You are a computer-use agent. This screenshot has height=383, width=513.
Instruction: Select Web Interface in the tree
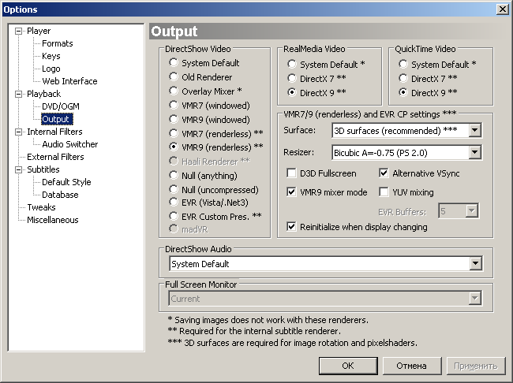(69, 81)
